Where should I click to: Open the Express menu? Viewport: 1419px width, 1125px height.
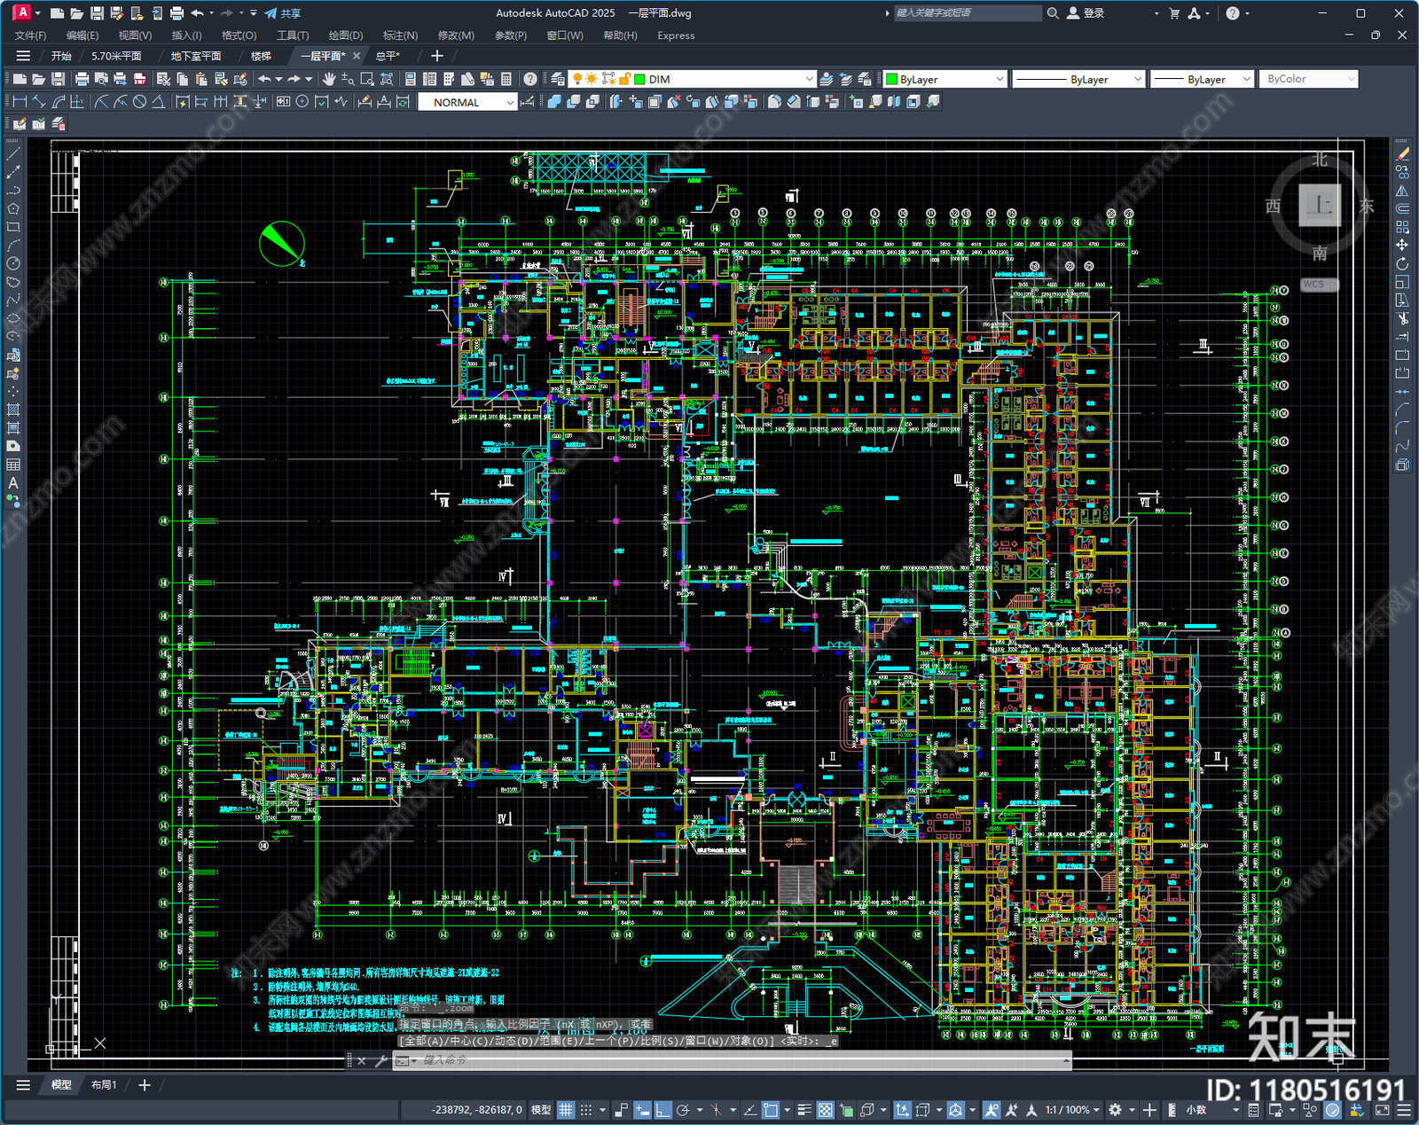tap(676, 35)
